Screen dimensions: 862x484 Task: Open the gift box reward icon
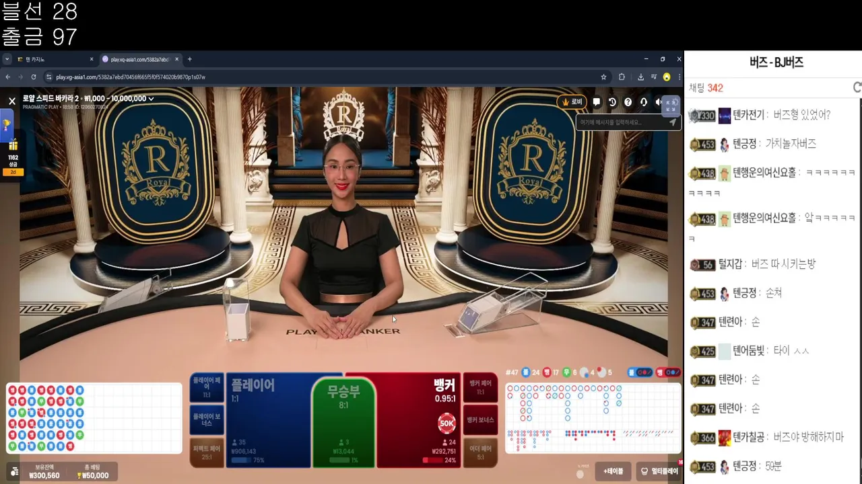click(x=13, y=145)
